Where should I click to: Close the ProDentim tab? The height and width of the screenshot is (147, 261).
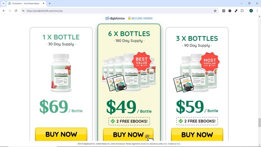(x=43, y=3)
